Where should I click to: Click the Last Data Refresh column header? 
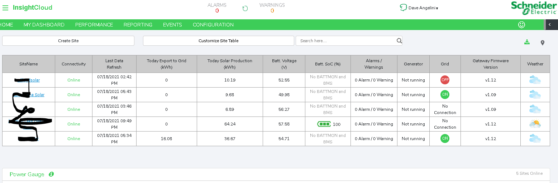click(x=114, y=64)
